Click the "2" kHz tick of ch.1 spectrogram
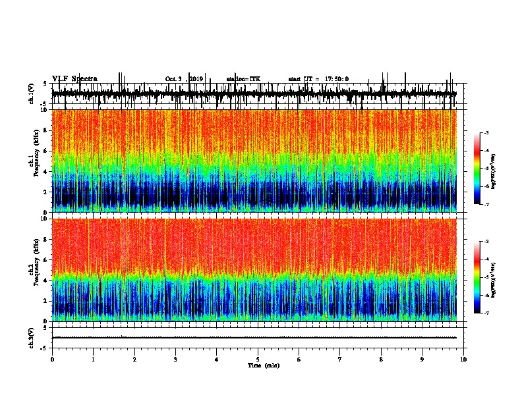The width and height of the screenshot is (522, 403). click(45, 192)
